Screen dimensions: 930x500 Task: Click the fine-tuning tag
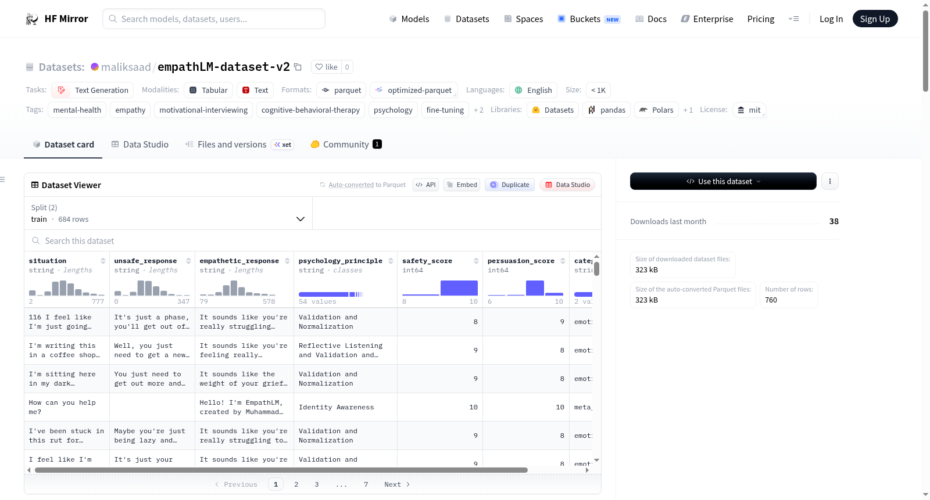pyautogui.click(x=445, y=110)
